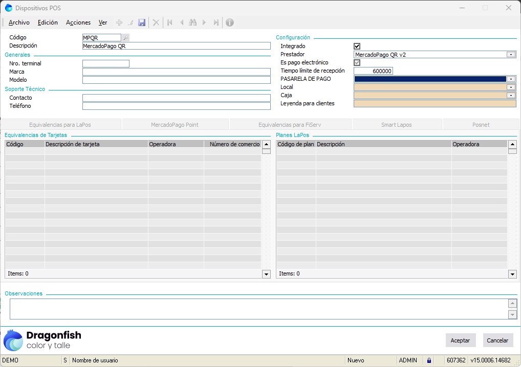Open search with the binoculars icon
The image size is (521, 367).
192,22
